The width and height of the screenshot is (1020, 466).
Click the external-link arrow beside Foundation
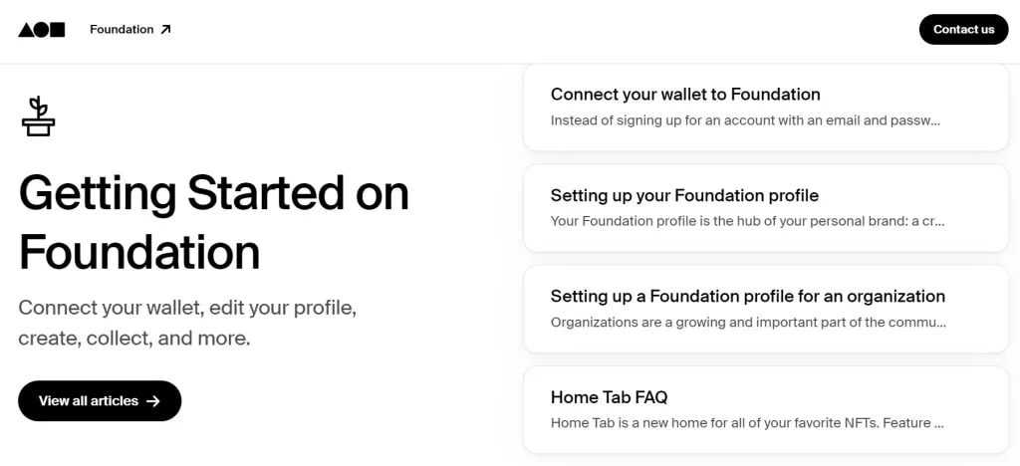(165, 30)
